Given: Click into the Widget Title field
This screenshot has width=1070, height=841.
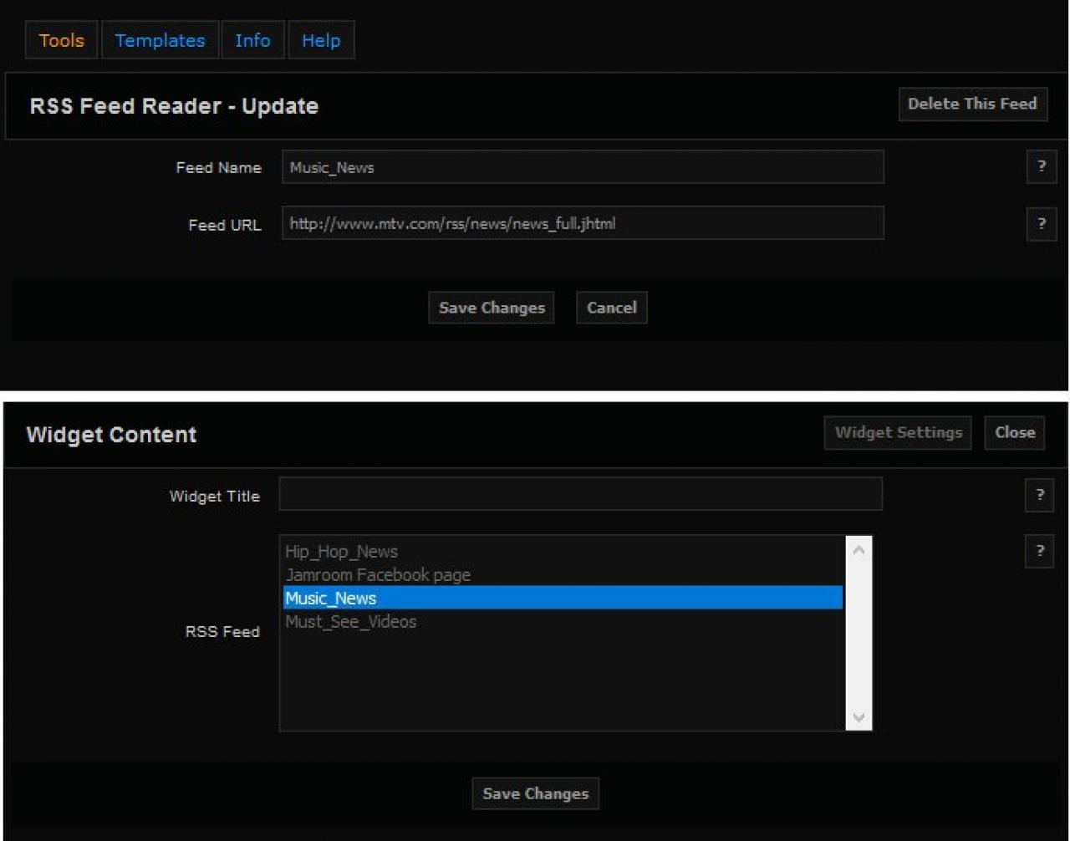Looking at the screenshot, I should [580, 494].
